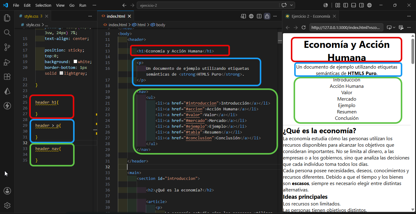Open the Accounts icon in activity bar
Screen dimensions: 416x214
[x=7, y=191]
